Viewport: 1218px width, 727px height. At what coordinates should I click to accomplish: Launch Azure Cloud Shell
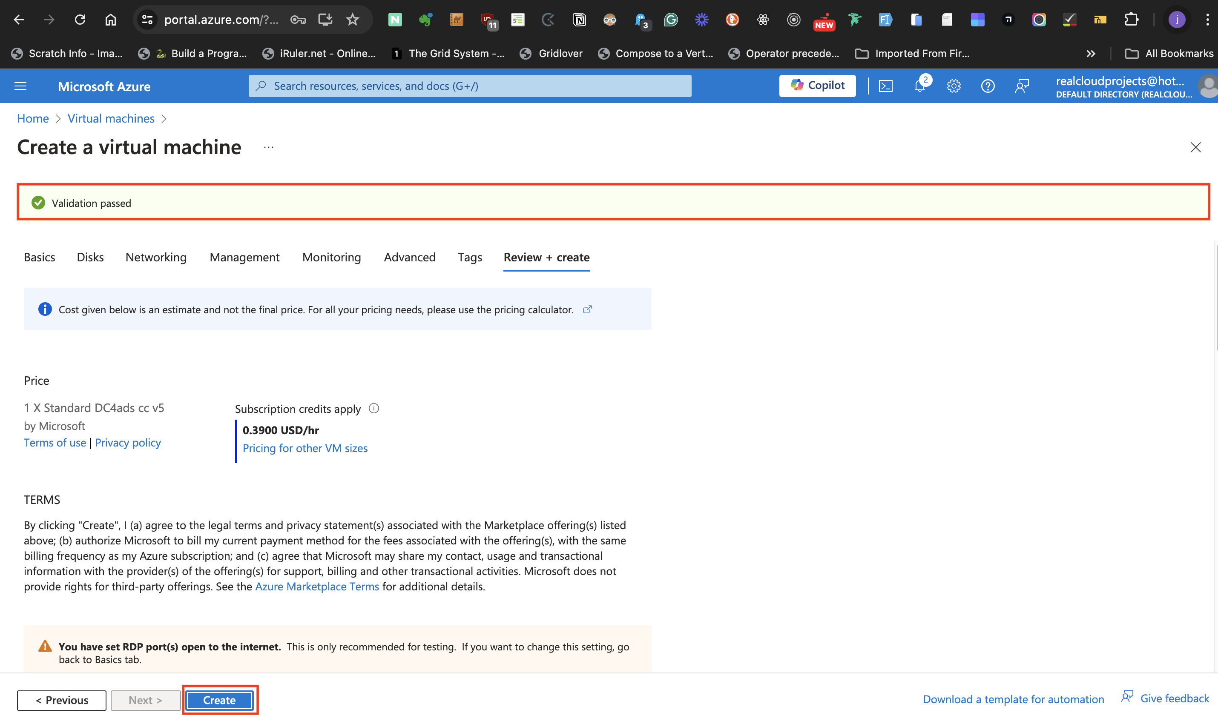(886, 86)
